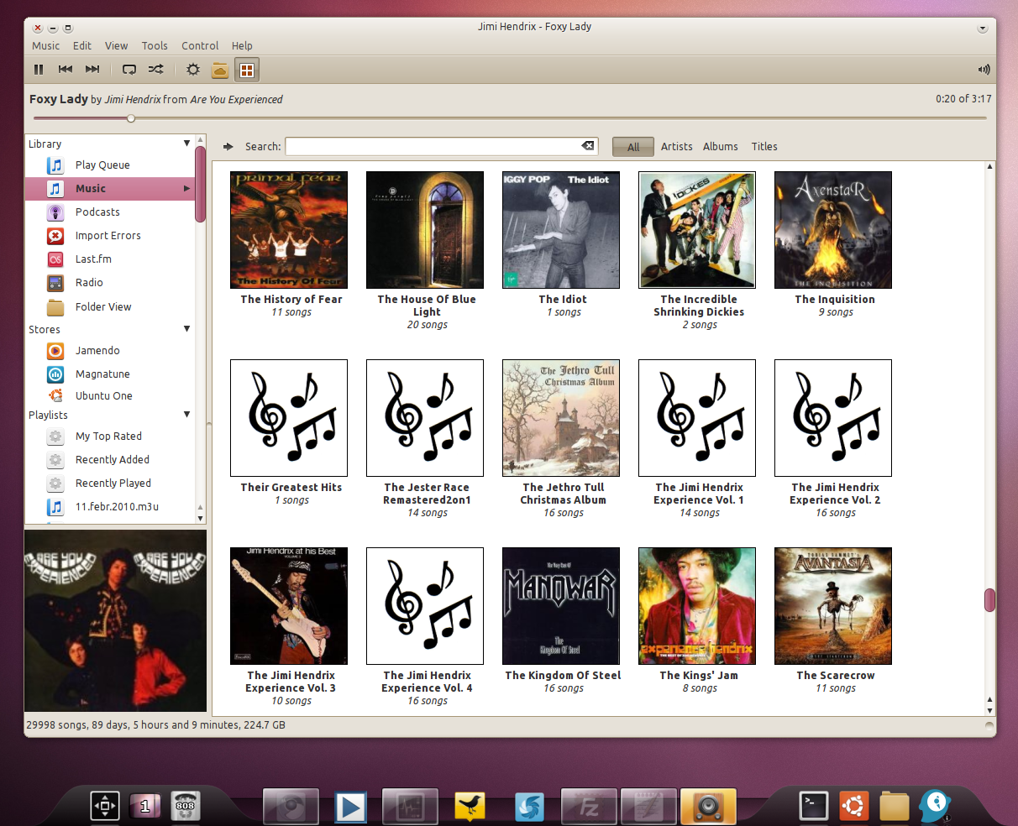
Task: Select The Kingdom Of Steel album cover
Action: point(561,606)
